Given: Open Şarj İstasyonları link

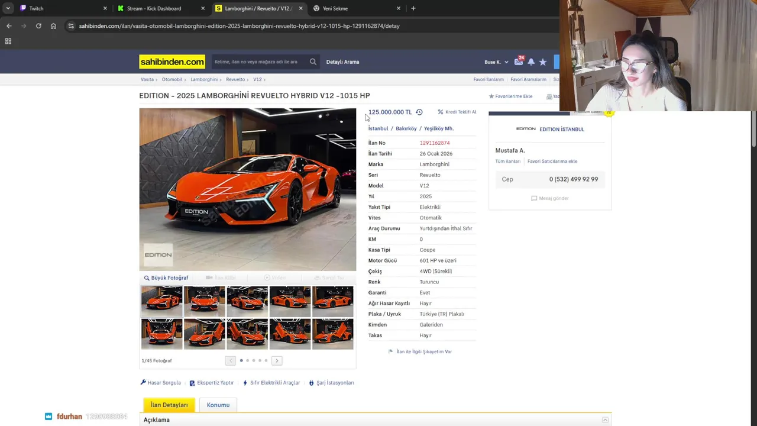Looking at the screenshot, I should pos(331,383).
